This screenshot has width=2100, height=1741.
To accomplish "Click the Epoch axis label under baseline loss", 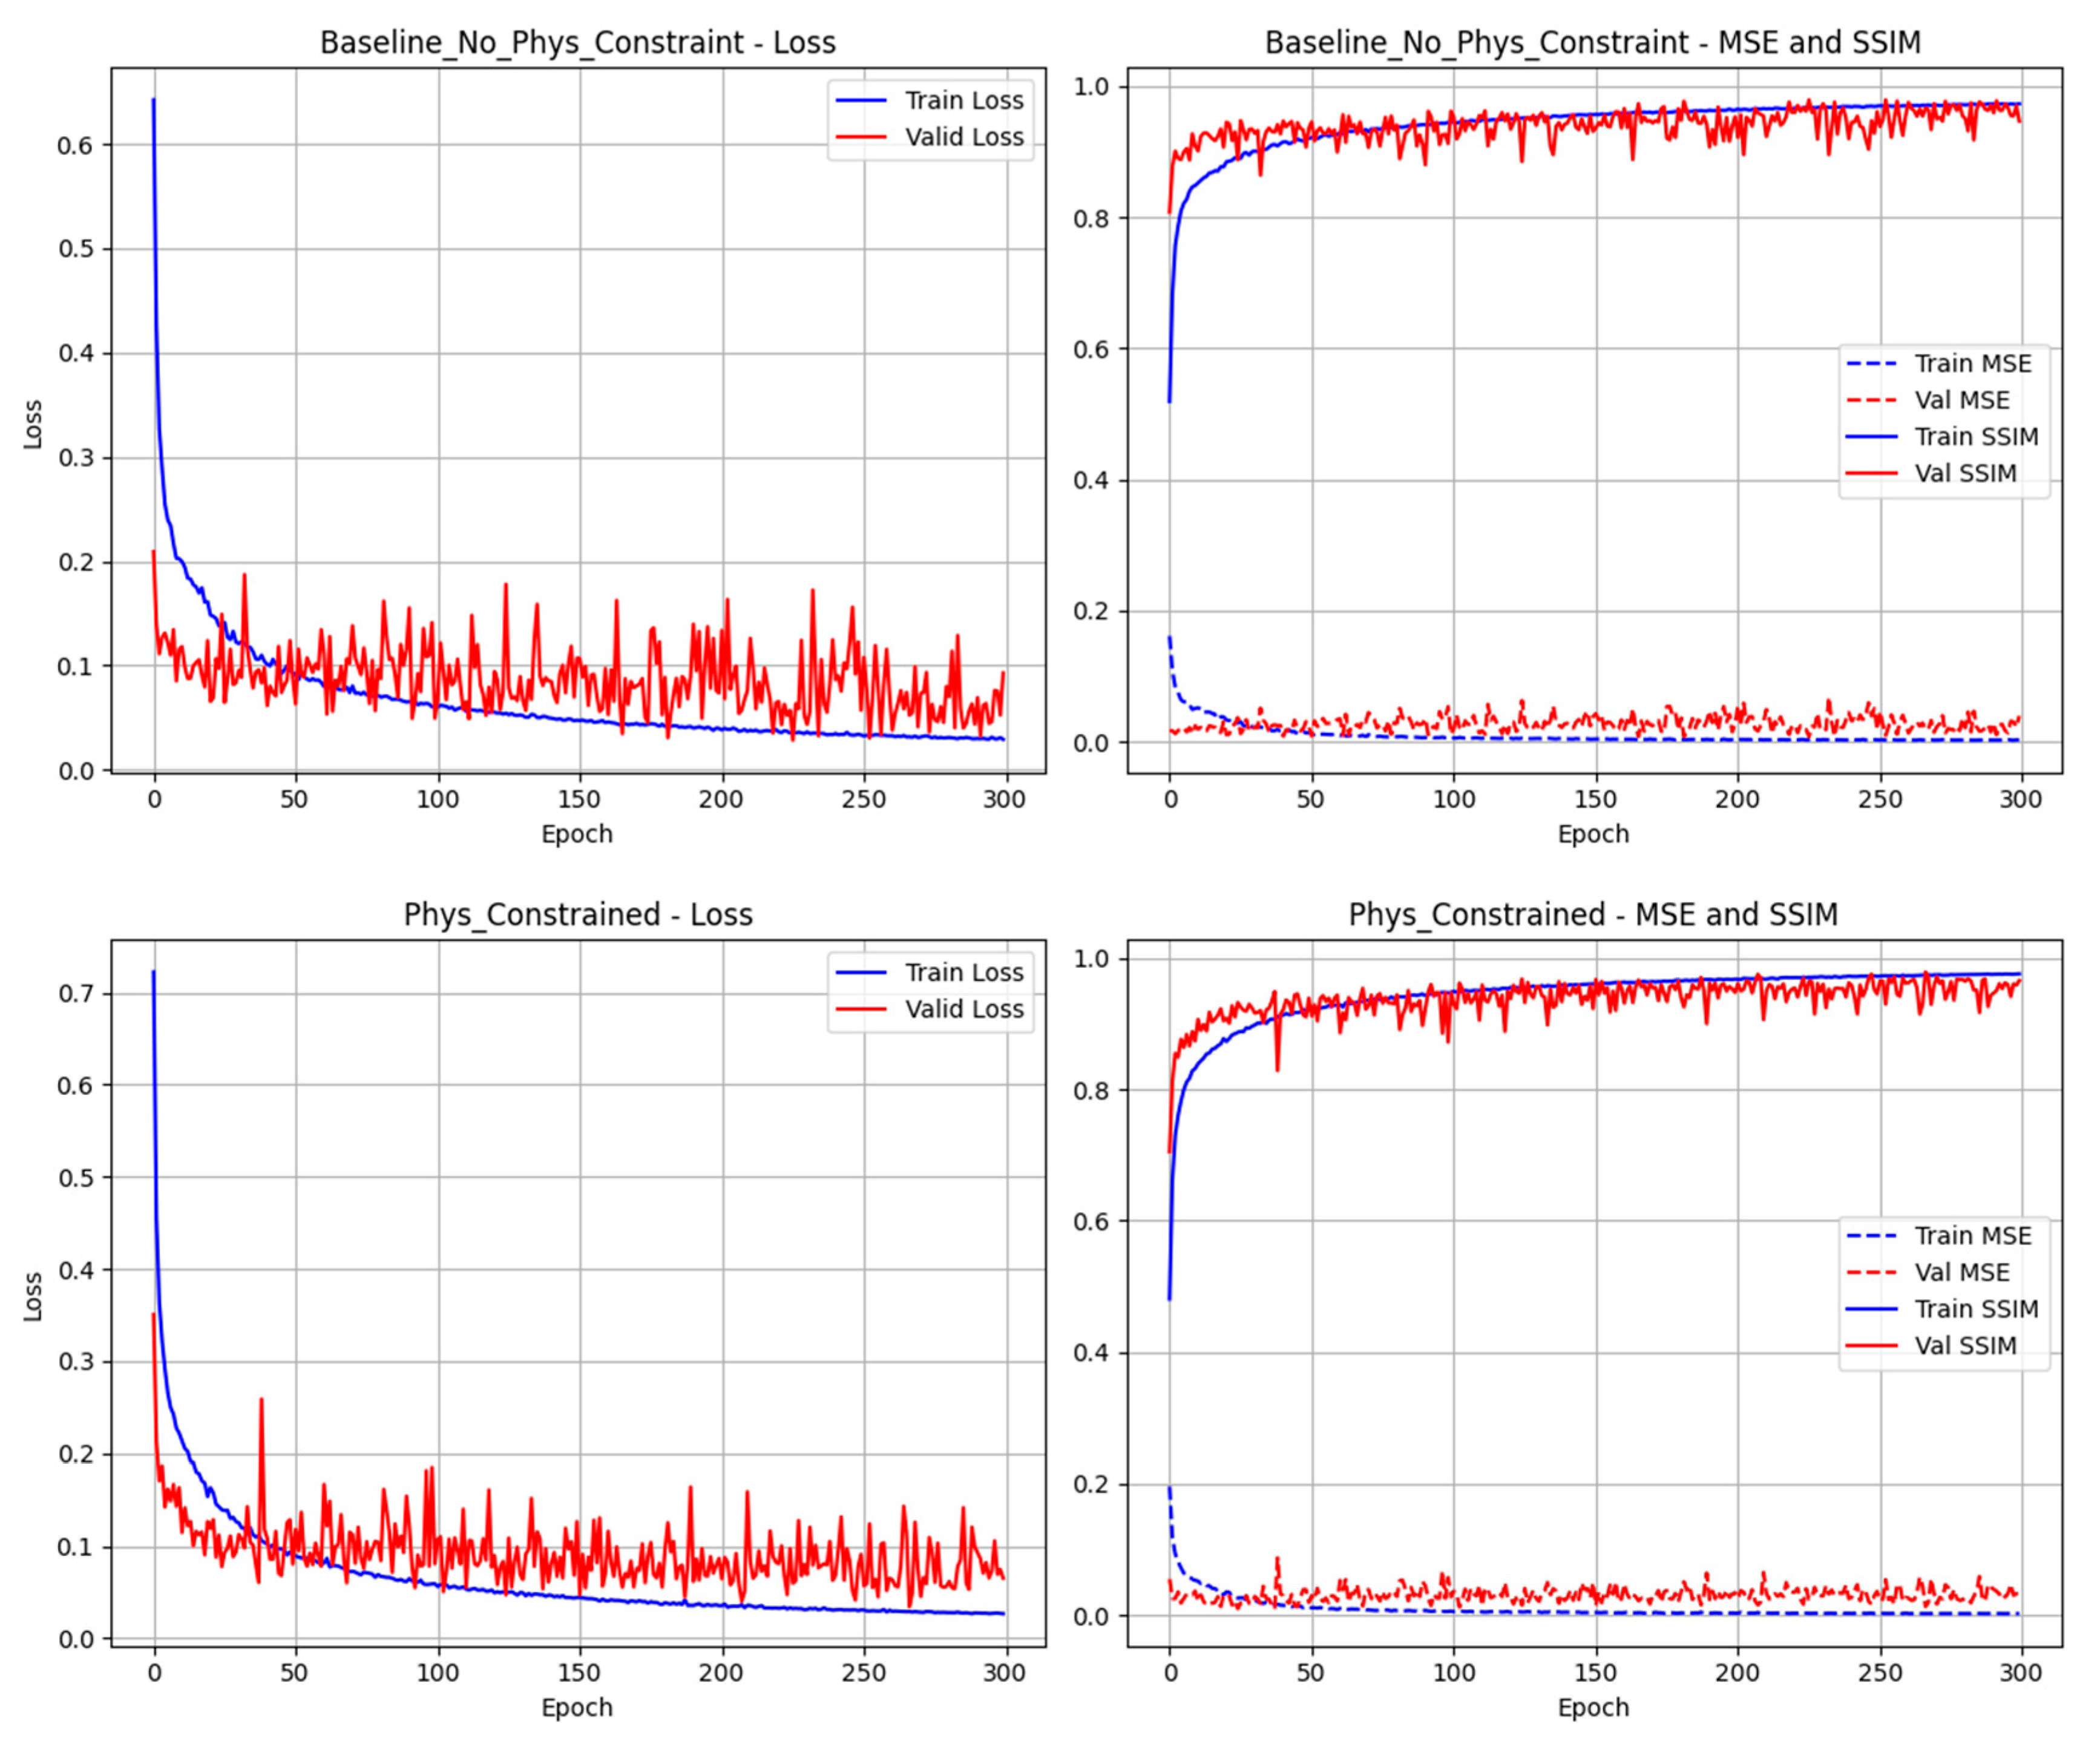I will pos(576,834).
